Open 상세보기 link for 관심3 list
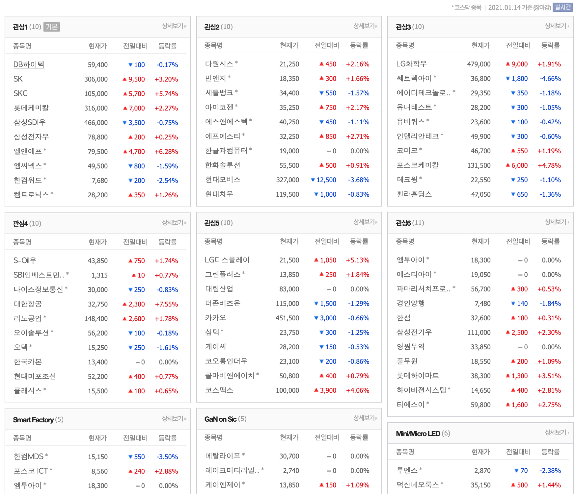 [557, 26]
